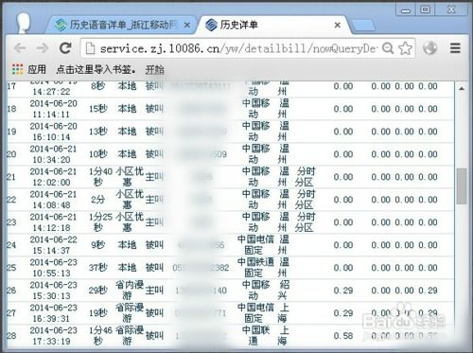The width and height of the screenshot is (473, 353).
Task: Click 中国电信固定 in row 24
Action: 255,245
